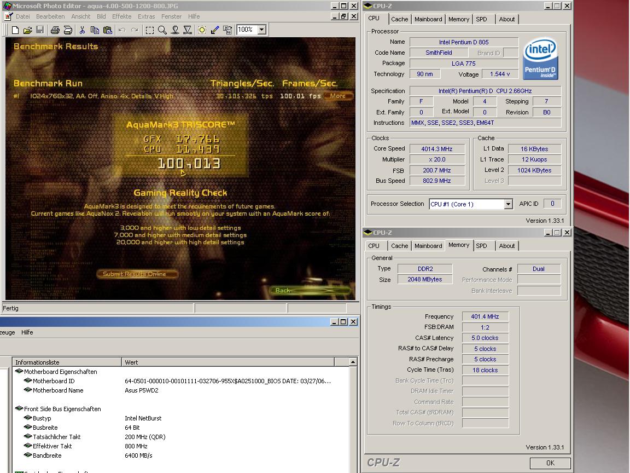Switch to Cache tab in lower CPU-Z

(399, 246)
